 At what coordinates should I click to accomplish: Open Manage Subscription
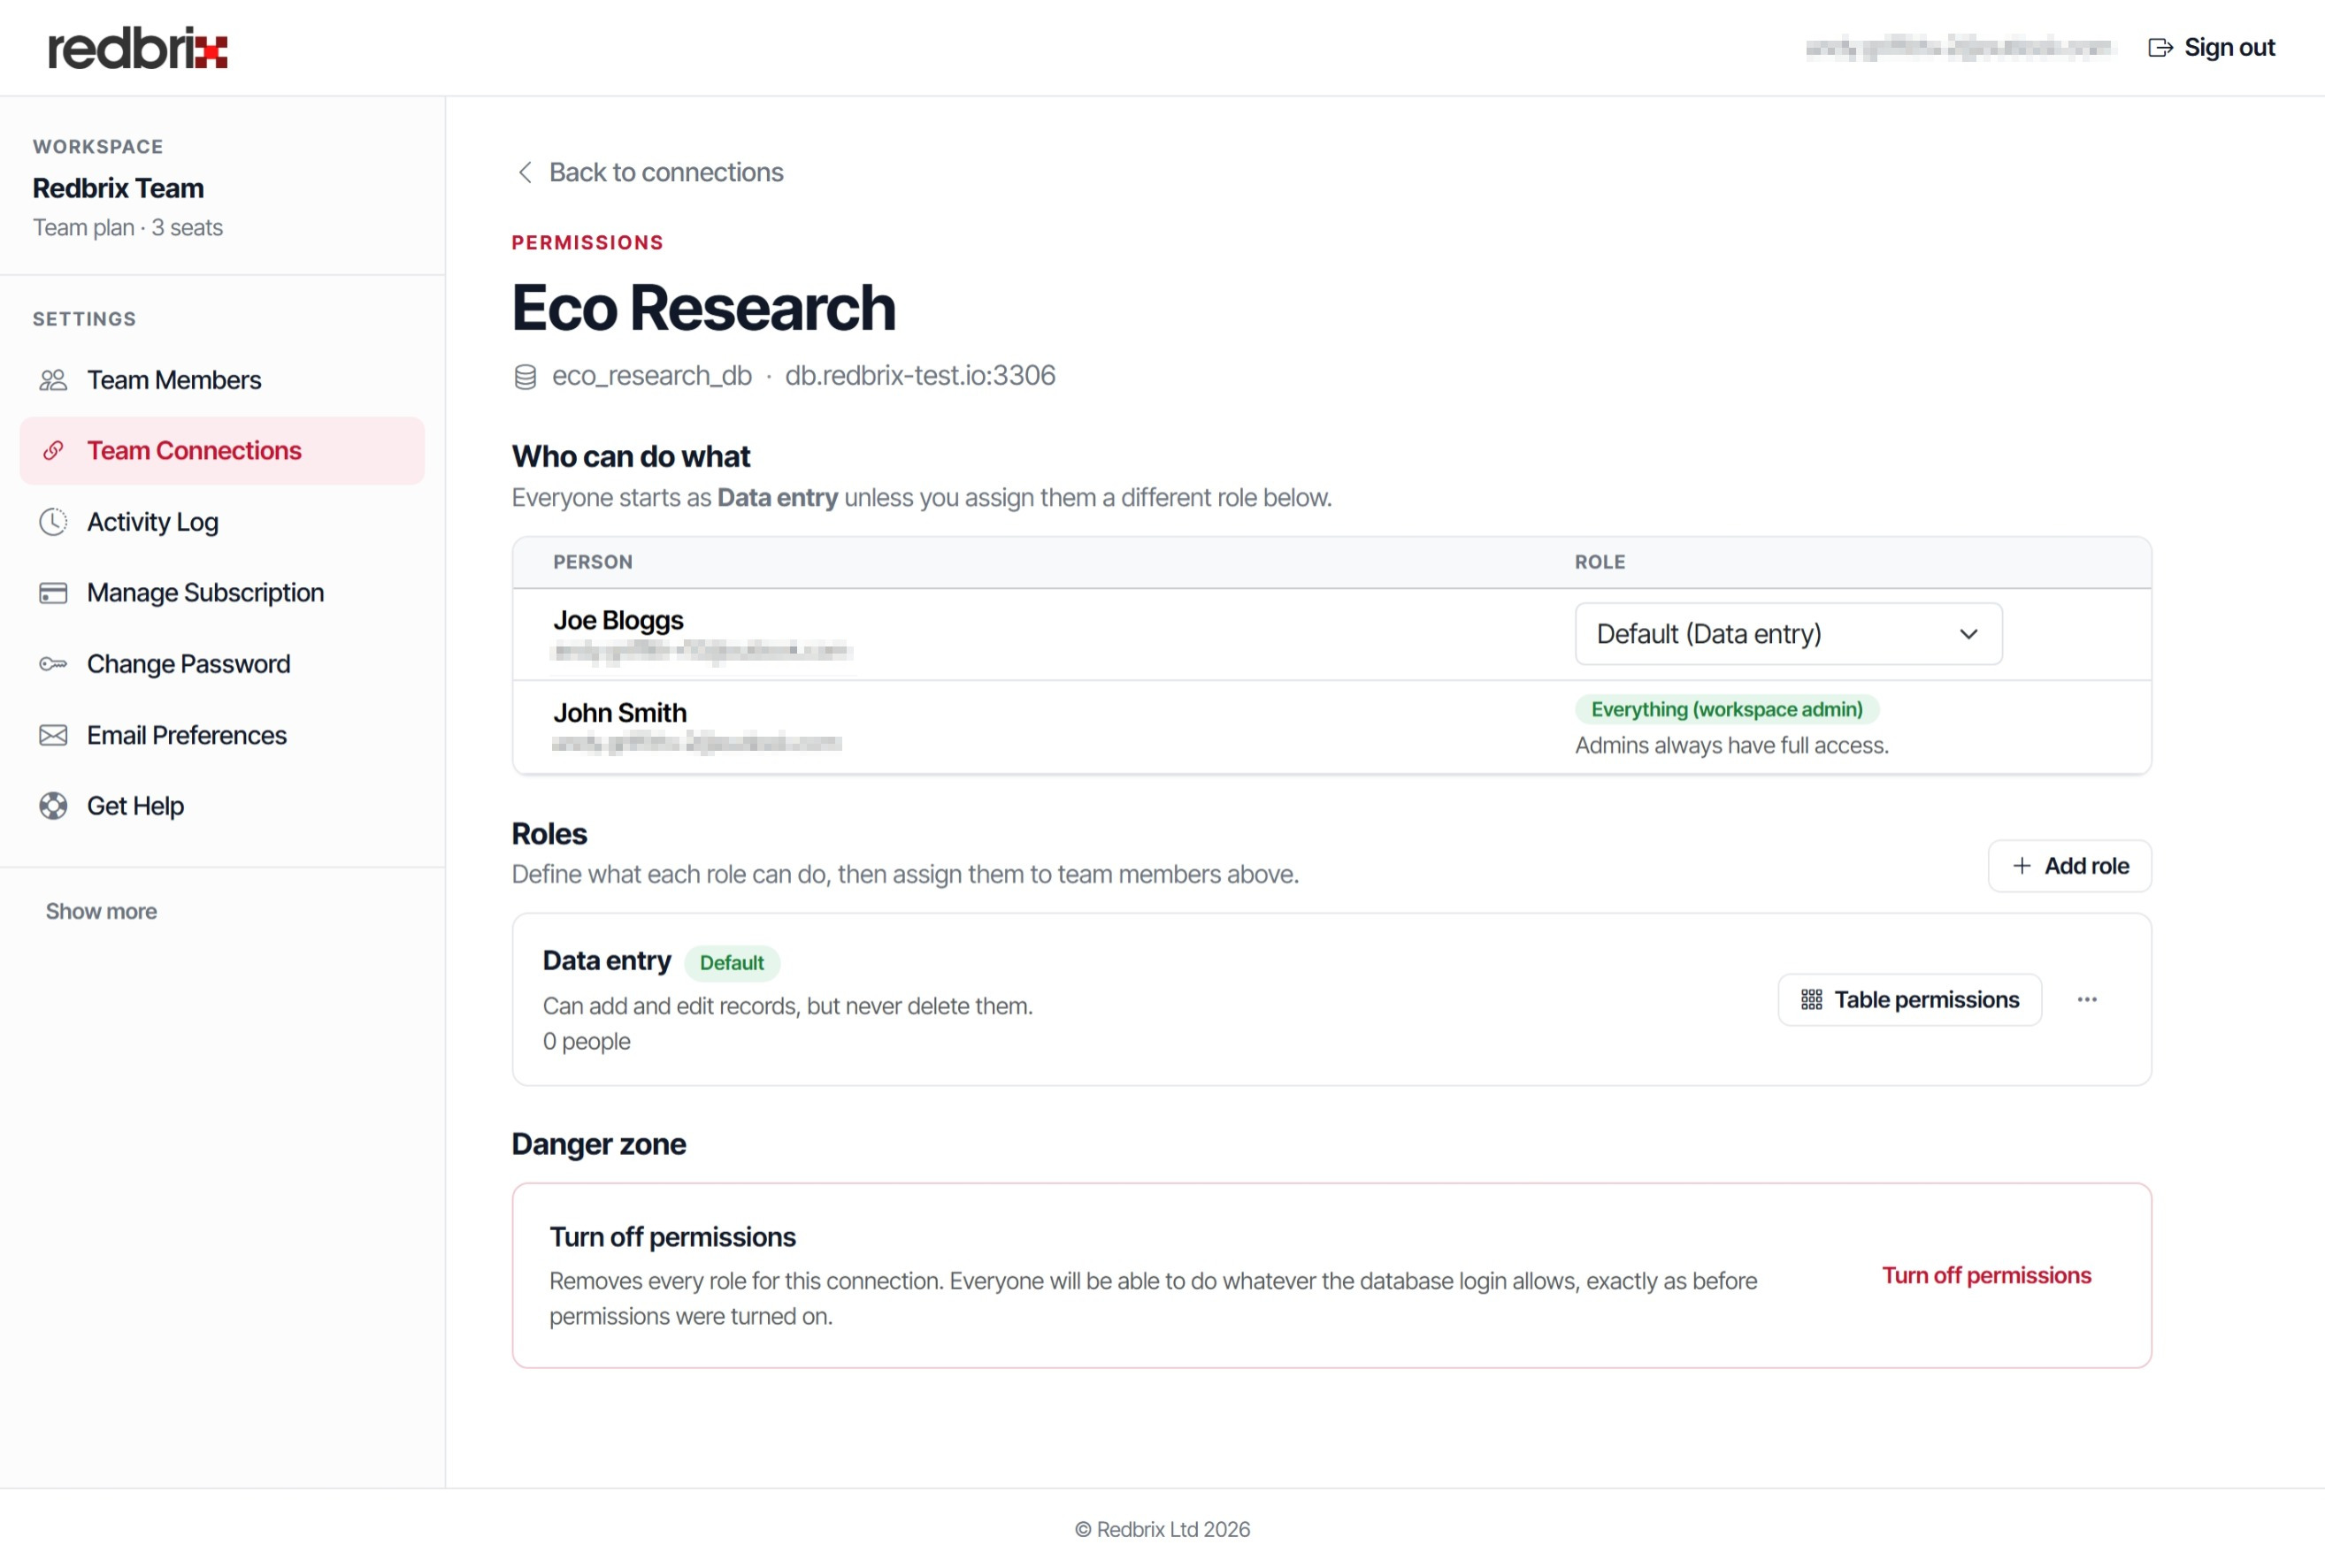click(222, 593)
